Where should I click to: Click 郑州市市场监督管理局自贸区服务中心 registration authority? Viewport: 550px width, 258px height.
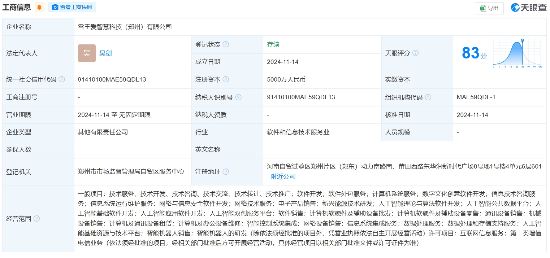tap(131, 172)
